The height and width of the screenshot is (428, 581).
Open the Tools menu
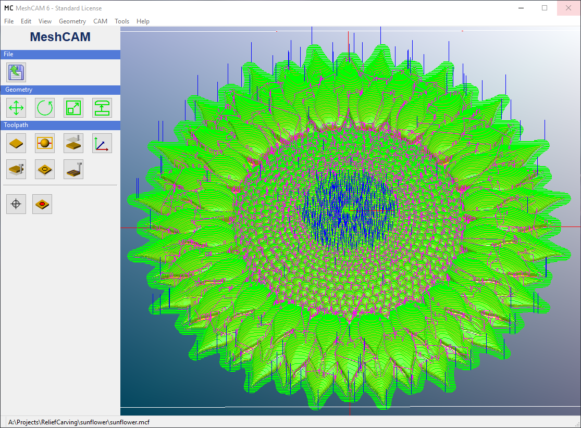coord(122,21)
